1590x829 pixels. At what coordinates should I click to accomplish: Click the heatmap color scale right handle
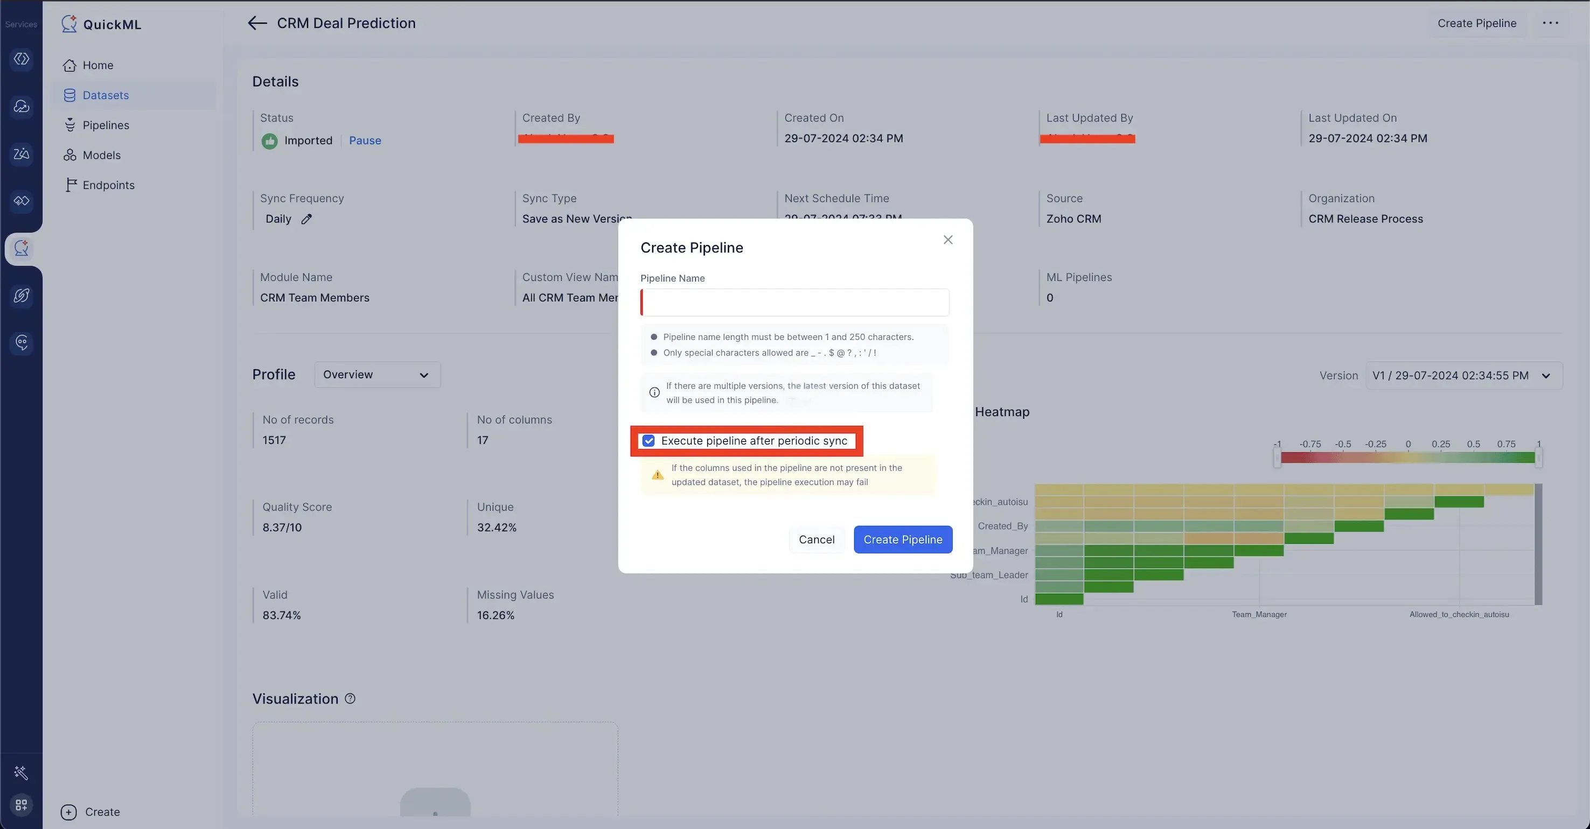point(1538,457)
